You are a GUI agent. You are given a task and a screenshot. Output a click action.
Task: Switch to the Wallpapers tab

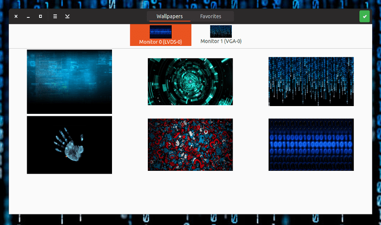click(169, 17)
